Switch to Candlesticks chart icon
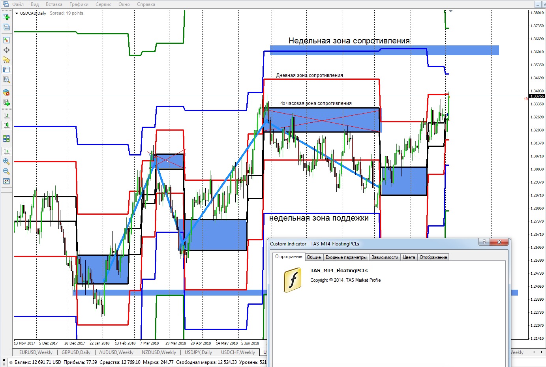546x367 pixels. pyautogui.click(x=6, y=126)
